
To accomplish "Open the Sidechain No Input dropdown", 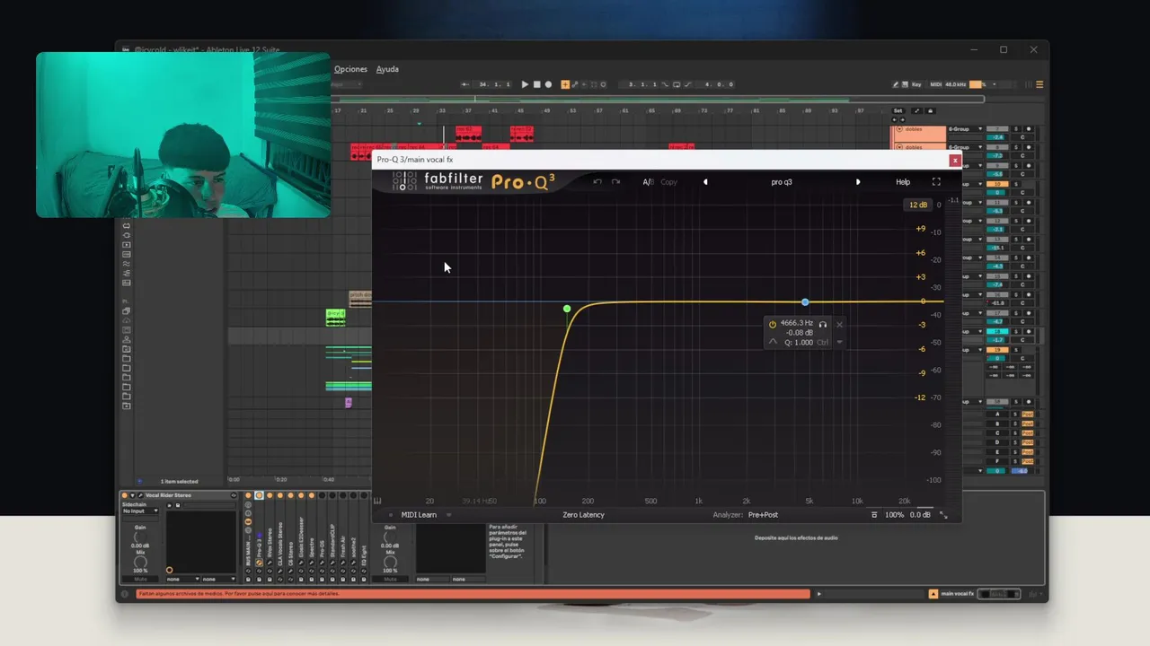I will click(140, 511).
